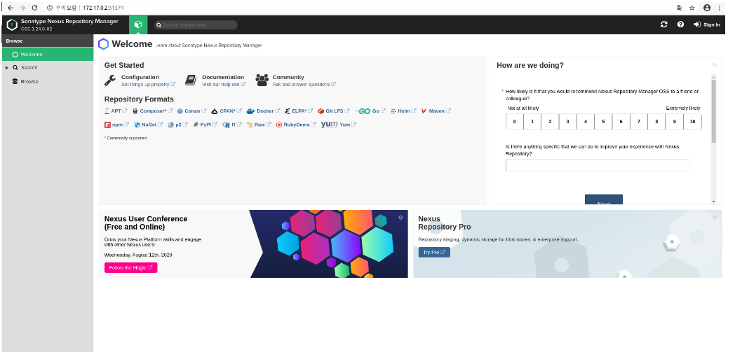Viewport: 735px width, 352px height.
Task: Click the Sign In button
Action: point(707,24)
